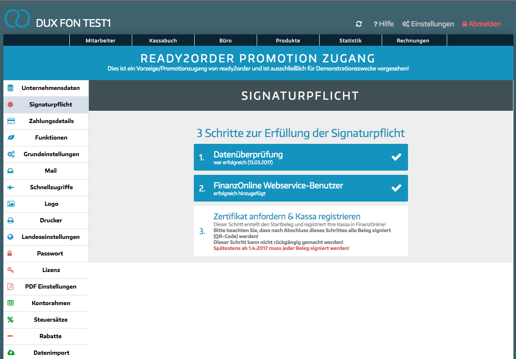Open Lizenz settings
The height and width of the screenshot is (359, 516).
coord(46,270)
